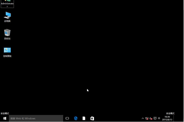Open Task View from the taskbar
184x122 pixels.
point(67,118)
